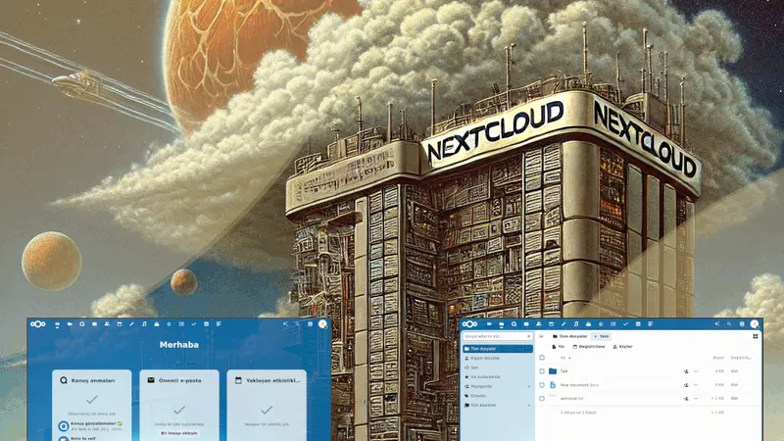Open actions menu for Talk folder row
Screen dimensions: 784x441
[x=696, y=371]
